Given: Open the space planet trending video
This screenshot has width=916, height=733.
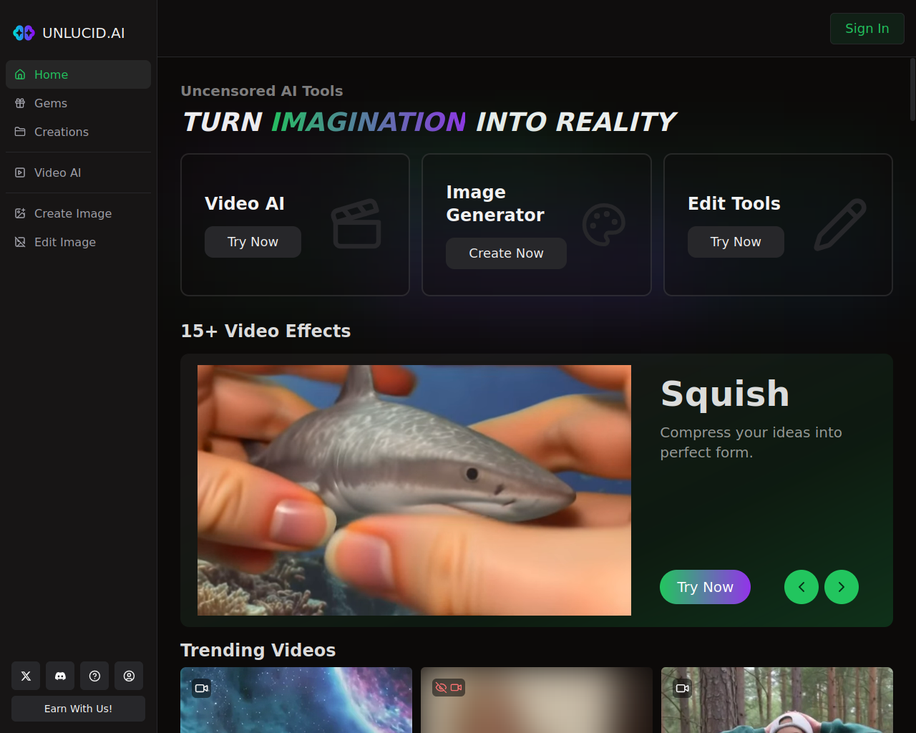Looking at the screenshot, I should point(296,700).
